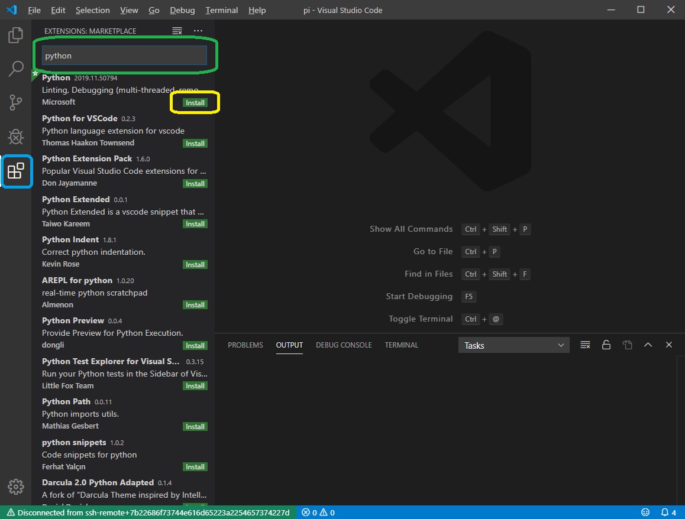Select the Python Indent 1.8.1 title
Image resolution: width=685 pixels, height=519 pixels.
click(70, 239)
